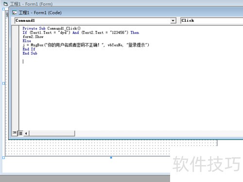Click the Form1 (Form) window title
243x182 pixels.
[x=32, y=4]
